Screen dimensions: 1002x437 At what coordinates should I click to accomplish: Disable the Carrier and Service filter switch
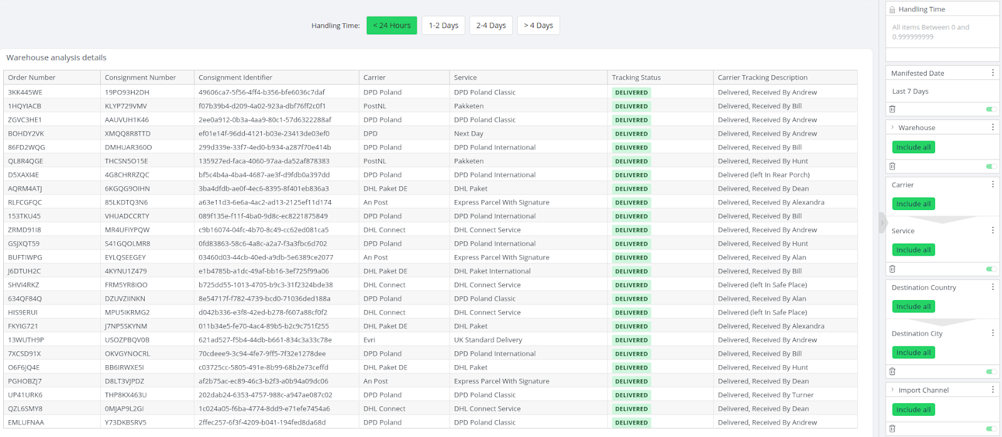click(991, 269)
